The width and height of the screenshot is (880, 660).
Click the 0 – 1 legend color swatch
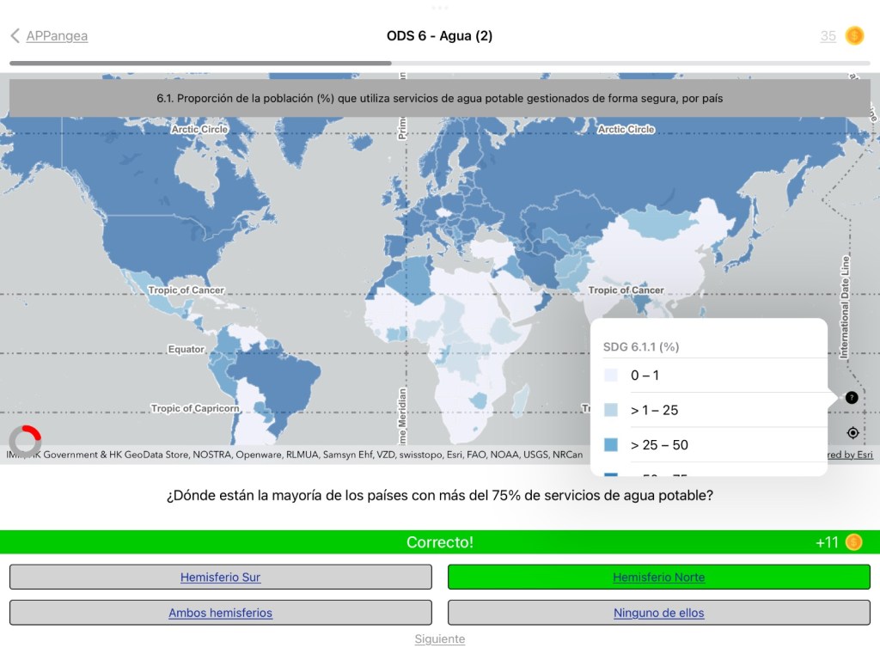tap(611, 376)
